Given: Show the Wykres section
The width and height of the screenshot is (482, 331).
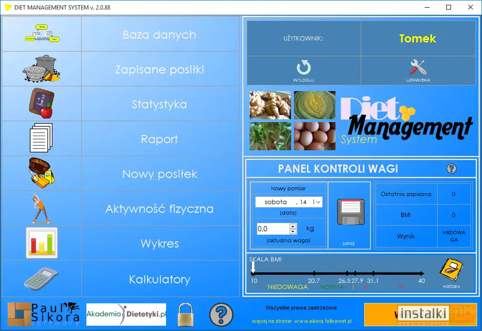Looking at the screenshot, I should (159, 243).
